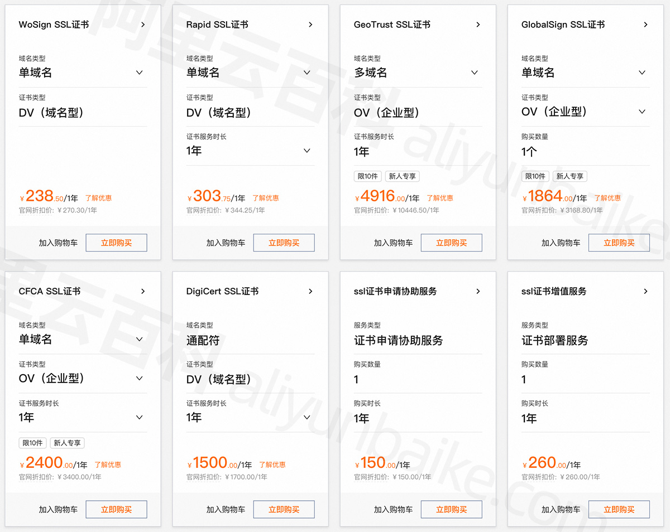This screenshot has width=670, height=532.
Task: Click 立即购买 on Rapid SSL card
Action: (x=284, y=243)
